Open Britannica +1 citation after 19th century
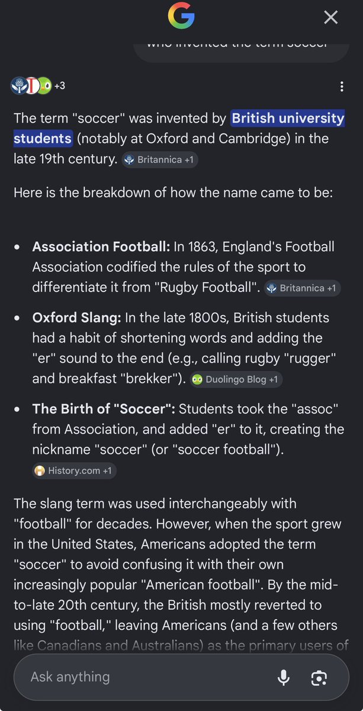The height and width of the screenshot is (711, 363). (160, 160)
